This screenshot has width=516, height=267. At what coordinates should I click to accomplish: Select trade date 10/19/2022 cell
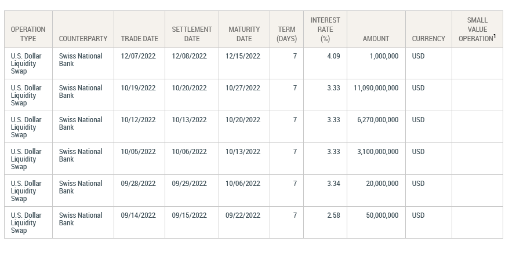(x=140, y=95)
